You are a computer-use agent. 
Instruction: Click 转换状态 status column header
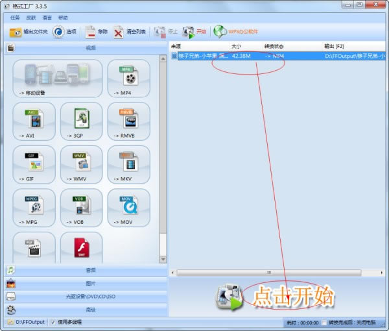[274, 46]
